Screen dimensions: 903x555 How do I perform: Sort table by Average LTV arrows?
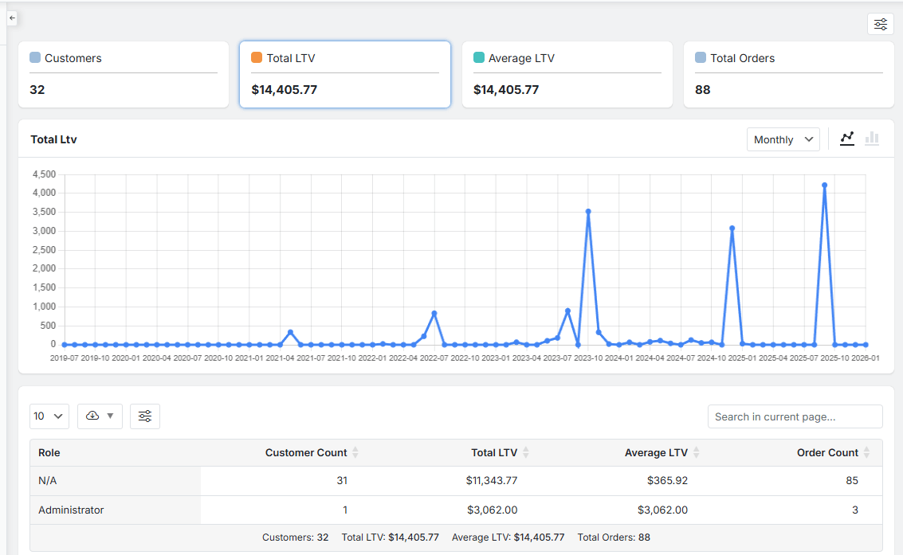696,452
